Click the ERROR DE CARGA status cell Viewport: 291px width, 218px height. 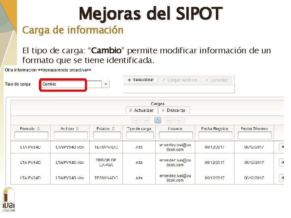106,162
